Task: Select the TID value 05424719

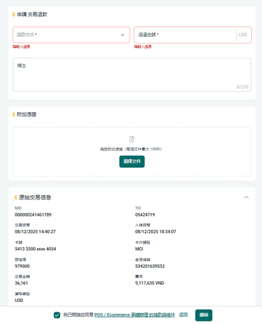Action: point(145,214)
